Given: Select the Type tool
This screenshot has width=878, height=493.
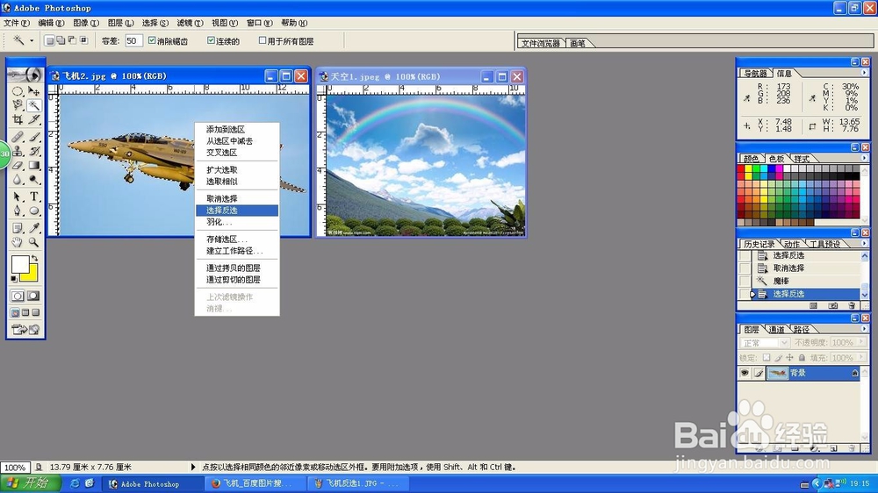Looking at the screenshot, I should (34, 197).
